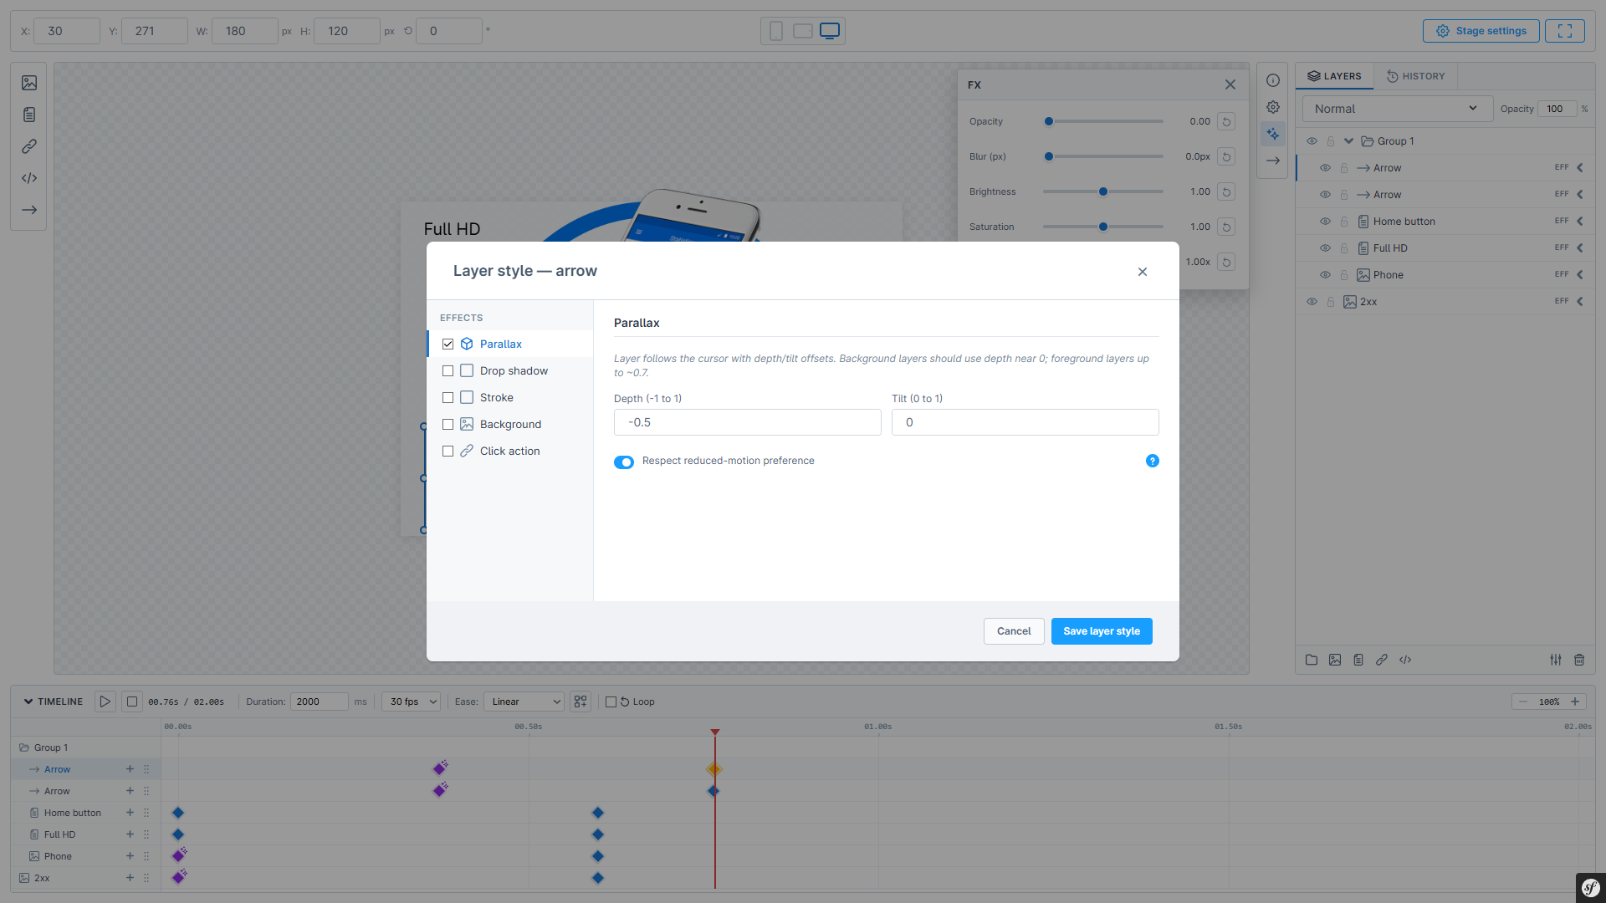Add new folder group in layers footer
This screenshot has height=903, width=1606.
1312,660
